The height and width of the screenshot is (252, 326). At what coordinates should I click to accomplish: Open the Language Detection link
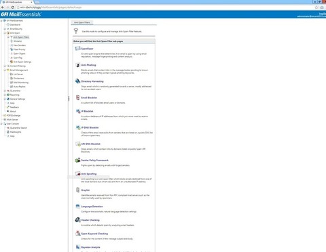tap(92, 207)
